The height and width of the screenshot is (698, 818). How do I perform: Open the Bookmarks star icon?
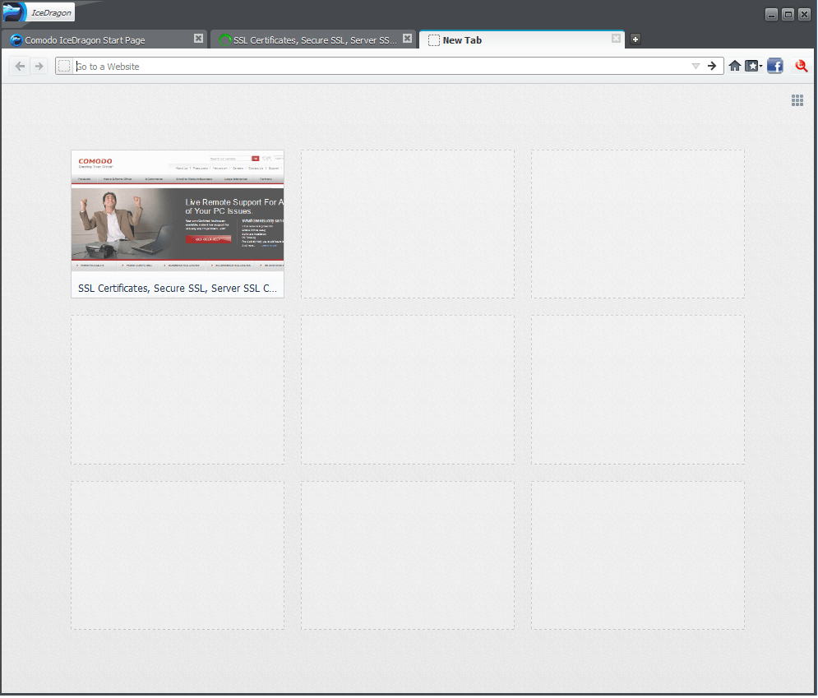pos(750,65)
